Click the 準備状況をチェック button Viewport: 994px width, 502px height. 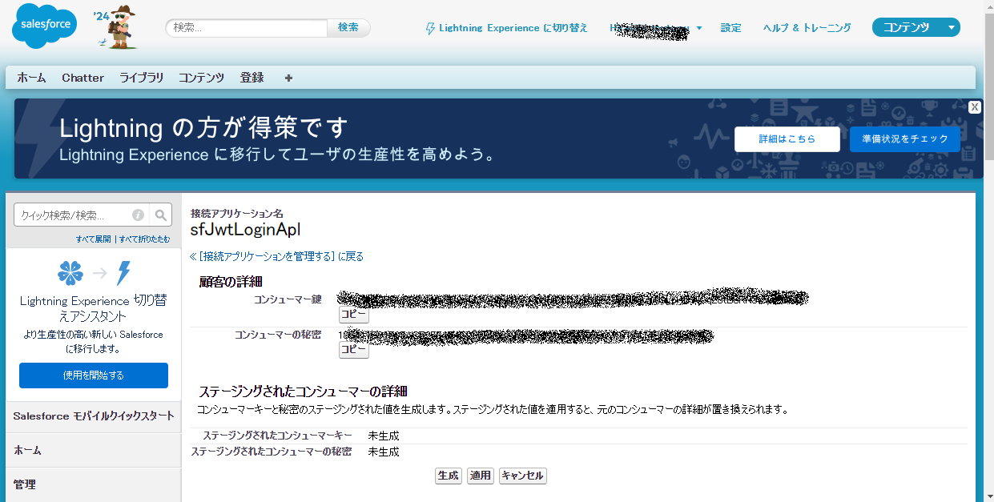(x=905, y=139)
